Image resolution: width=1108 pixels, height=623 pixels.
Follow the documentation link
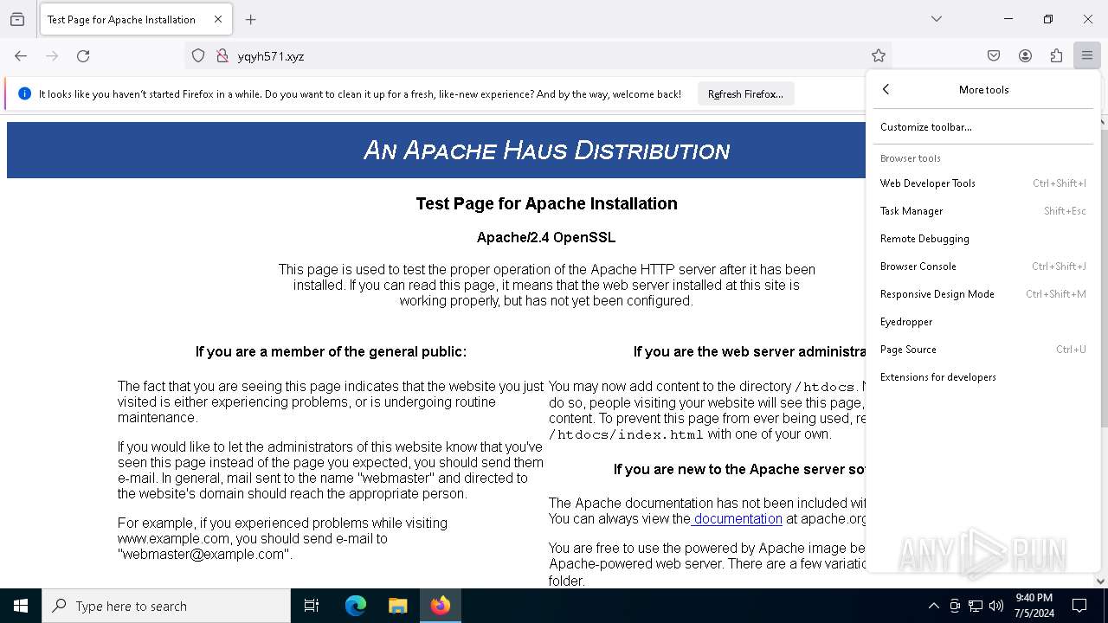(x=738, y=518)
